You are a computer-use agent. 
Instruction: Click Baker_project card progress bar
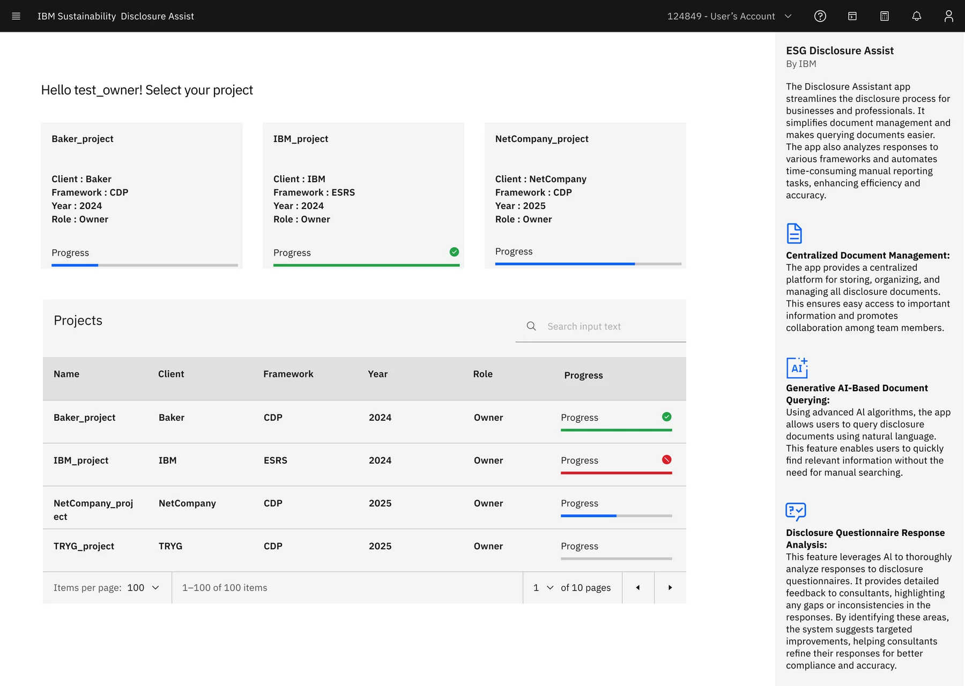click(x=145, y=265)
